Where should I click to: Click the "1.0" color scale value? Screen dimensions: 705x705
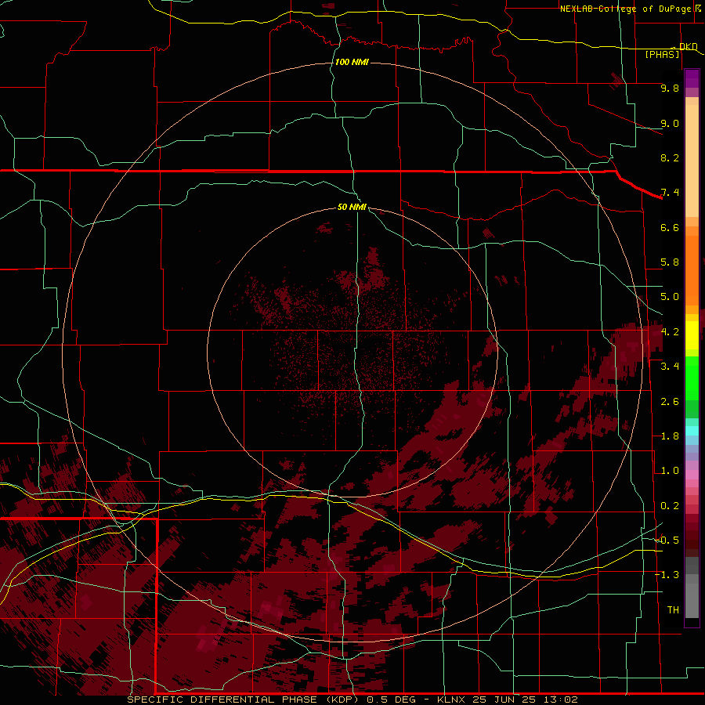670,471
